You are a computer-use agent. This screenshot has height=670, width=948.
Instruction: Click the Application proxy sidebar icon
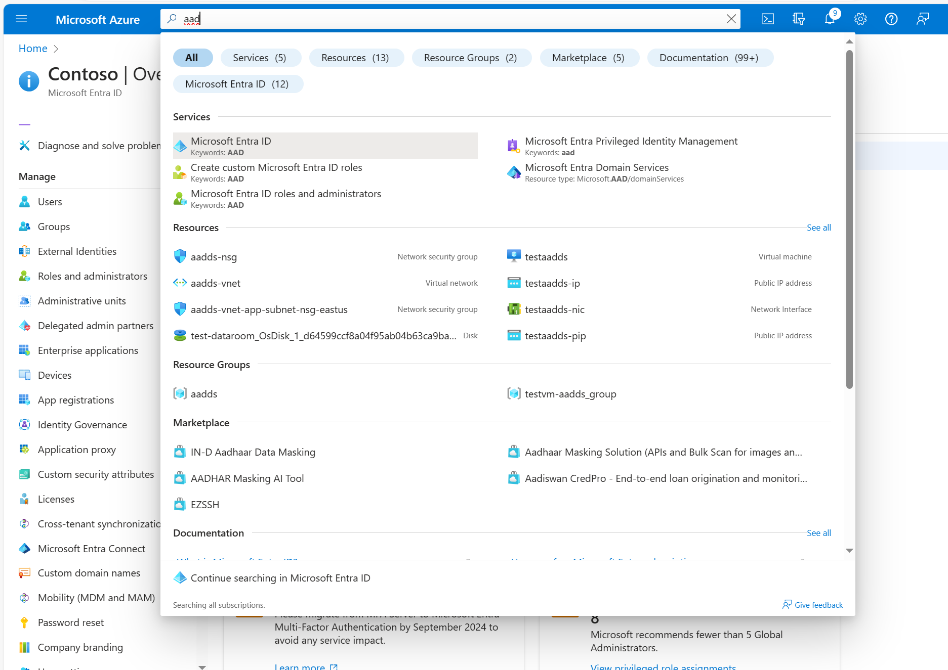(24, 450)
